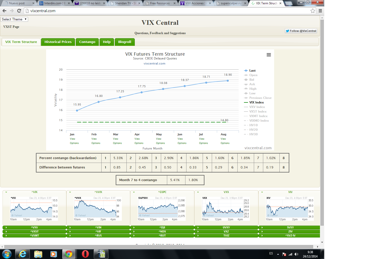Click the browser back arrow
Viewport: 380px width, 259px height.
pyautogui.click(x=4, y=11)
